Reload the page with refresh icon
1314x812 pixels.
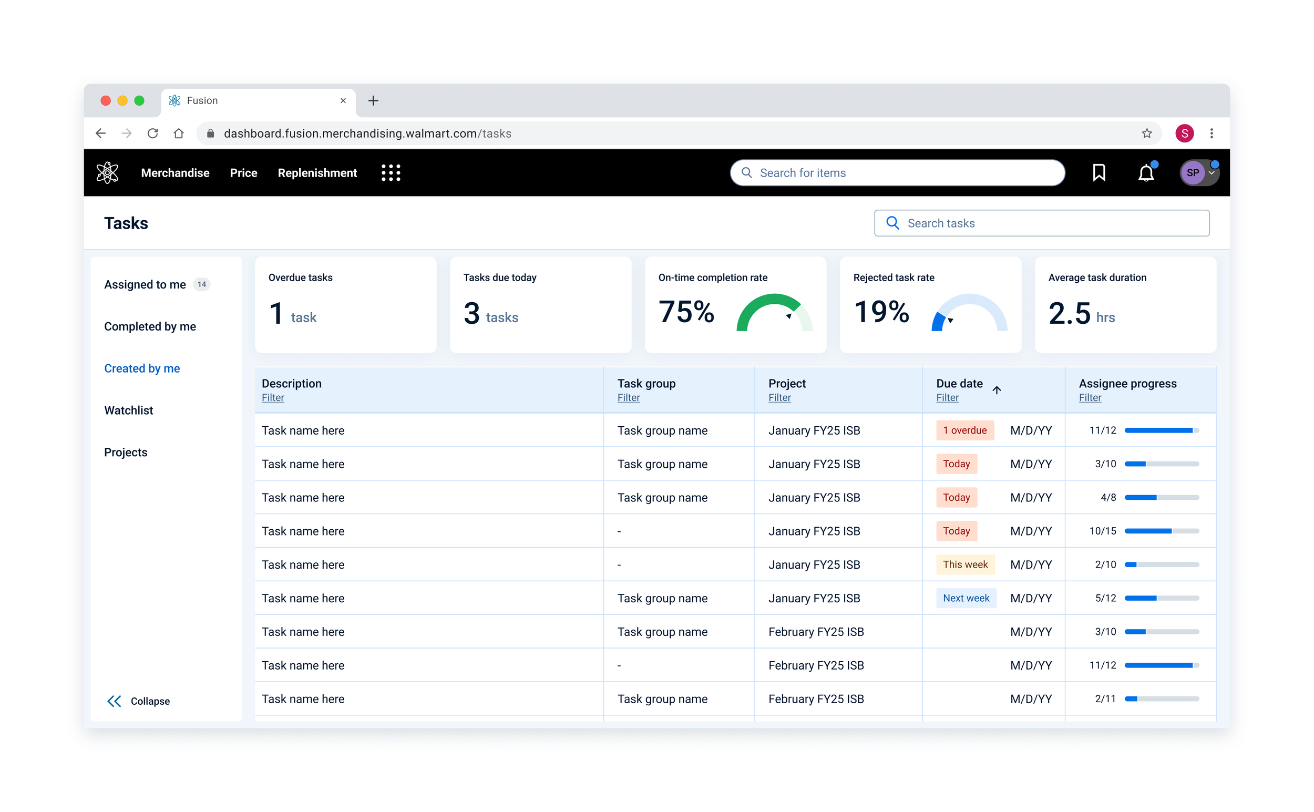pos(153,133)
